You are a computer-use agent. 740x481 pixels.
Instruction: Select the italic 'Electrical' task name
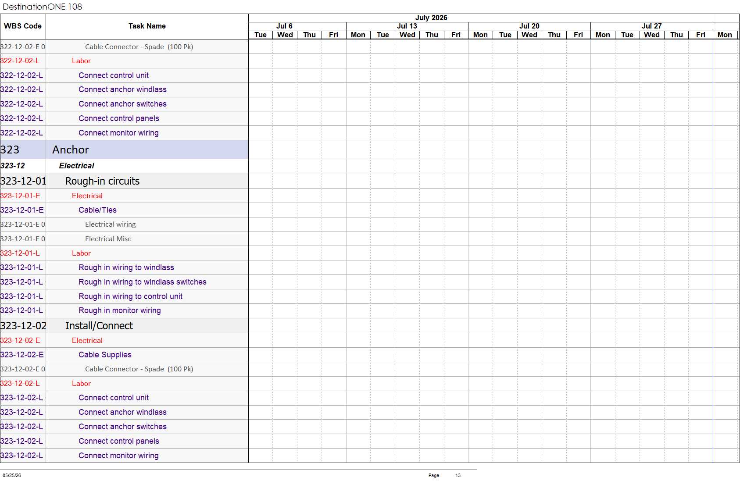pyautogui.click(x=76, y=166)
